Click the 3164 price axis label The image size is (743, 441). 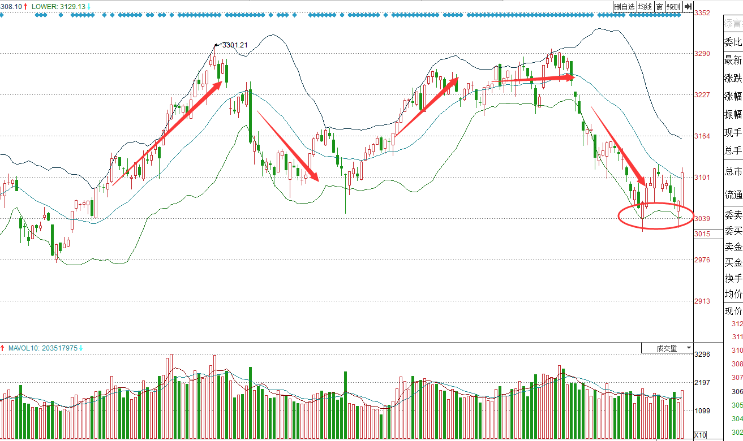702,136
